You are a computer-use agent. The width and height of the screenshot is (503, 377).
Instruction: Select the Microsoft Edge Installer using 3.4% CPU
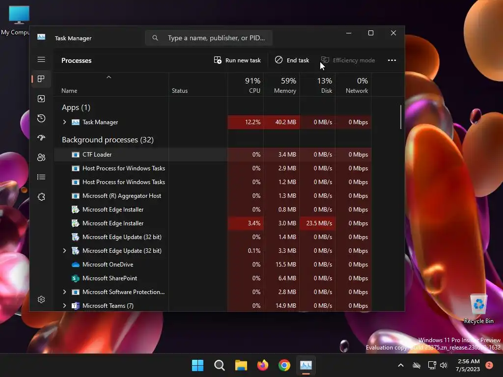[x=212, y=223]
